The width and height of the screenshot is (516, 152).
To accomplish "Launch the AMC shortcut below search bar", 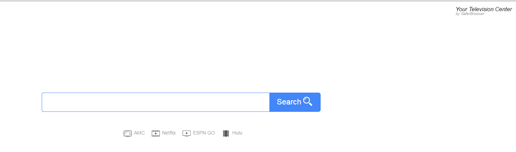I will pyautogui.click(x=134, y=133).
